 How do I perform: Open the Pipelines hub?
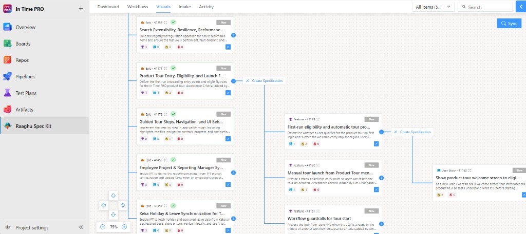(x=44, y=77)
